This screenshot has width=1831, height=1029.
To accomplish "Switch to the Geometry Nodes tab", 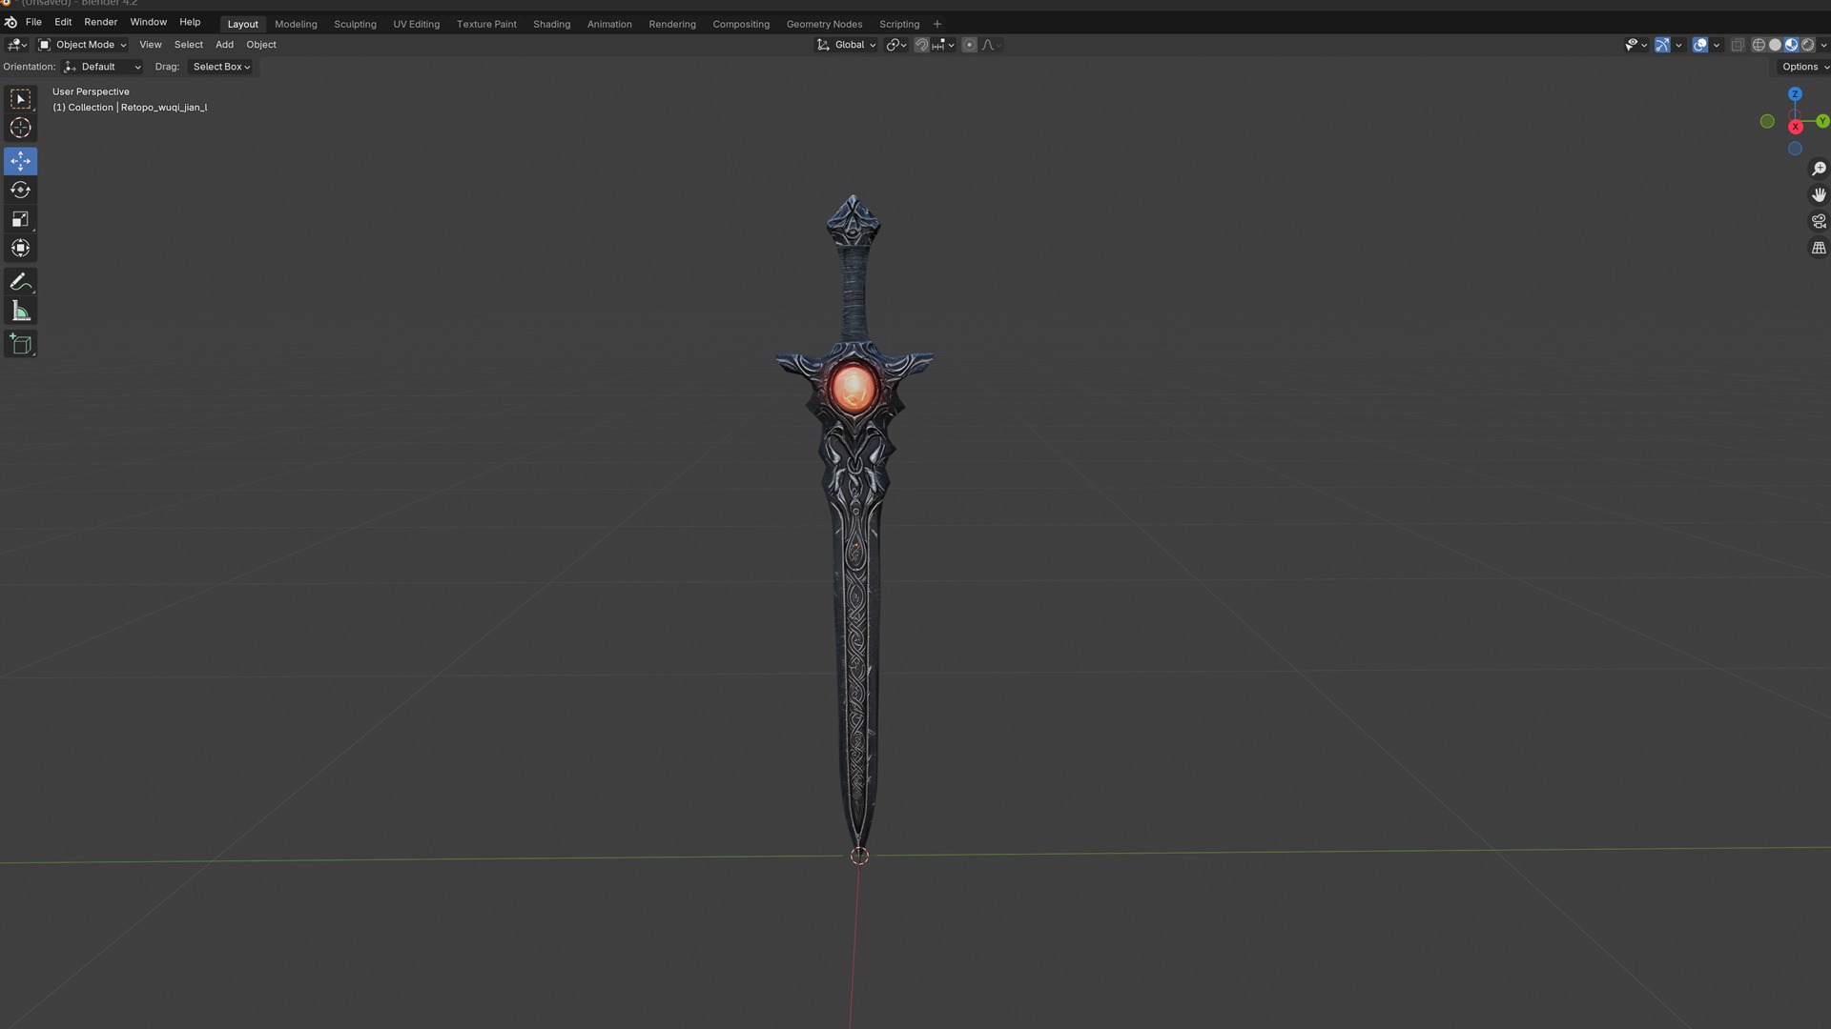I will [824, 24].
